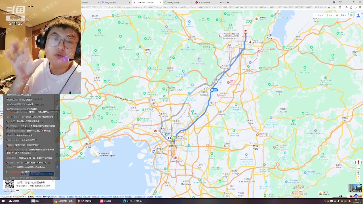Image resolution: width=363 pixels, height=204 pixels.
Task: Mute the Distance tab speaker icon
Action: click(221, 2)
